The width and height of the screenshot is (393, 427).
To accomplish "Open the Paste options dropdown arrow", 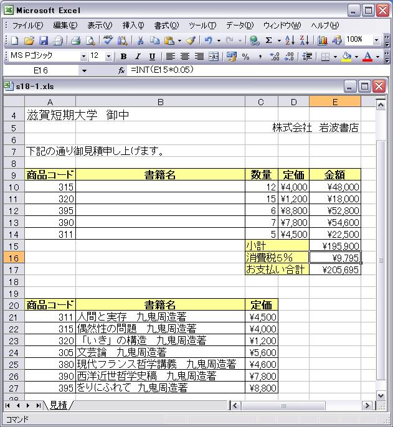I will [179, 41].
